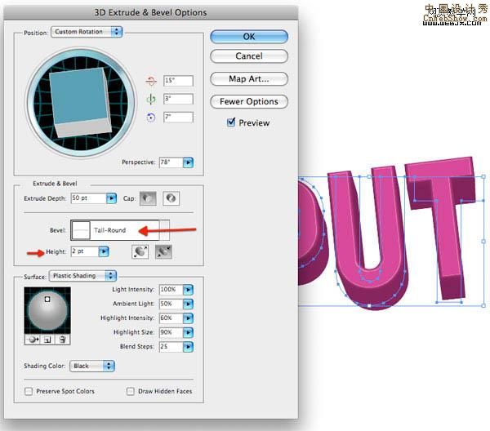The image size is (490, 431).
Task: Open the Blend Steps slider arrow
Action: [188, 347]
